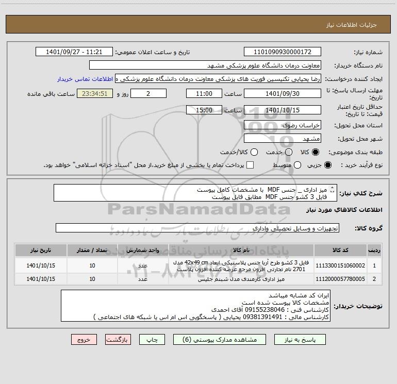The image size is (397, 384).
Task: Click the شرح کلی نیاز description box
Action: pos(195,193)
